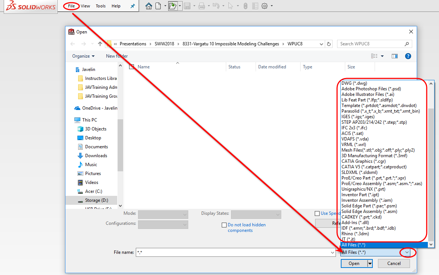Image resolution: width=439 pixels, height=275 pixels.
Task: Refresh the WPUC8 folder view
Action: [329, 44]
